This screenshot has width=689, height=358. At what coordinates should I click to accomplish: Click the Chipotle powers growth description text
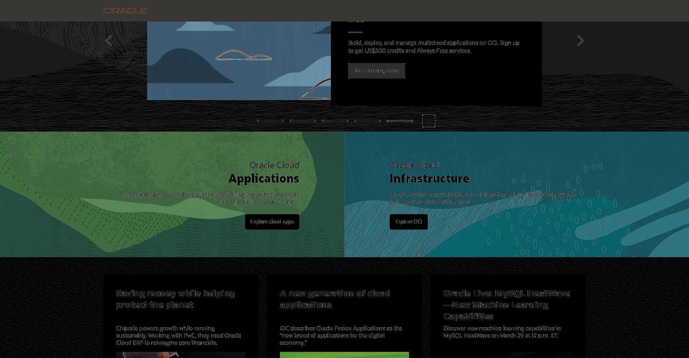click(x=179, y=335)
